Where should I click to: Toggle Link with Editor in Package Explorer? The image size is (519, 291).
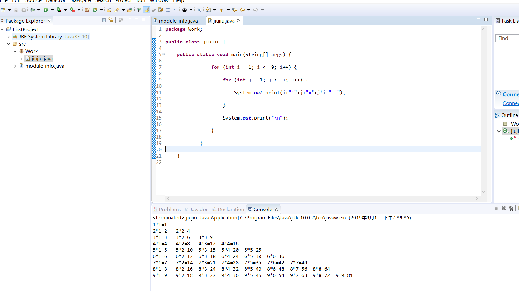[x=111, y=20]
